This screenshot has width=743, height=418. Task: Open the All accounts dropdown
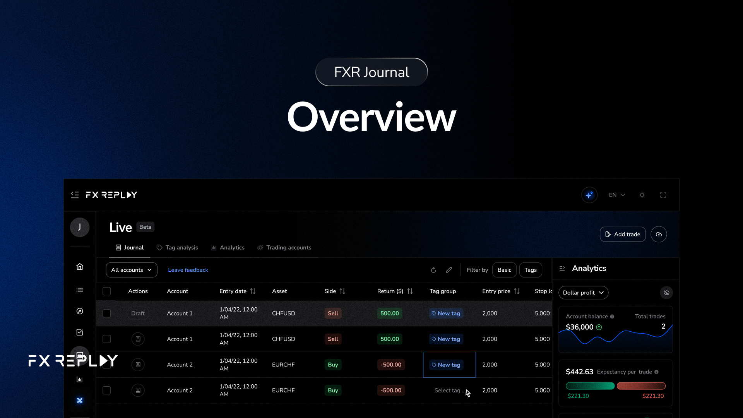131,270
